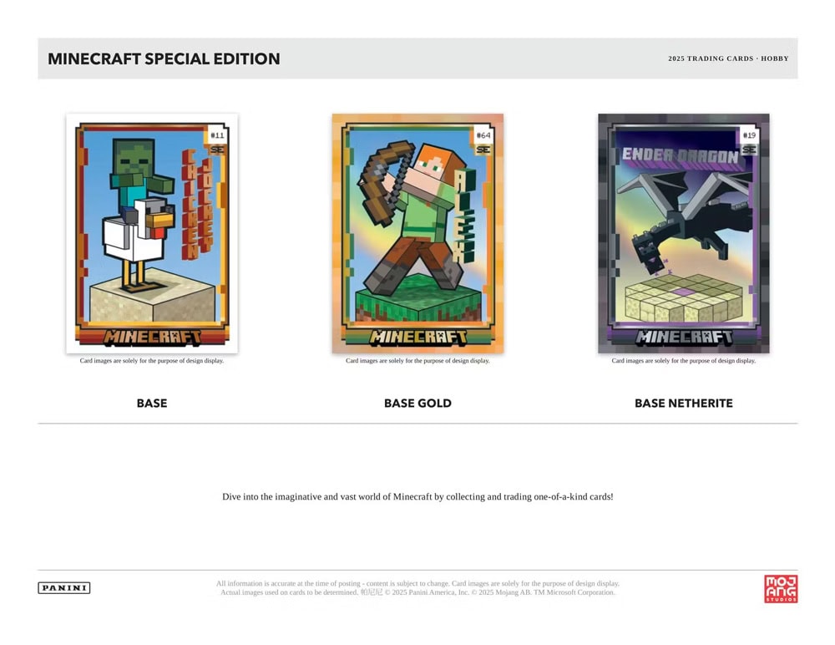Click the #11 number badge on the card
Image resolution: width=835 pixels, height=645 pixels.
(x=217, y=135)
